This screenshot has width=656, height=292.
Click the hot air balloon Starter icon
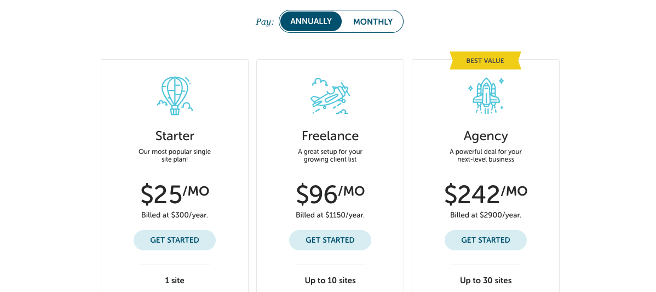[175, 96]
